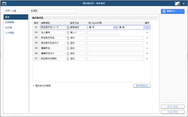The width and height of the screenshot is (188, 117).
Task: Select condition row number 05
Action: (36, 48)
